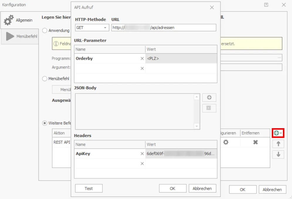This screenshot has width=292, height=199.
Task: Open the green plus add-action dropdown
Action: pyautogui.click(x=278, y=133)
